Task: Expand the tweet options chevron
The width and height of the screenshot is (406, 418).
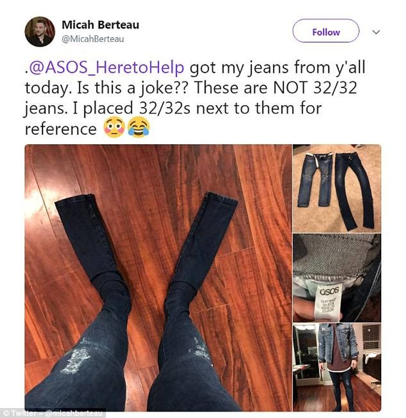Action: point(376,32)
